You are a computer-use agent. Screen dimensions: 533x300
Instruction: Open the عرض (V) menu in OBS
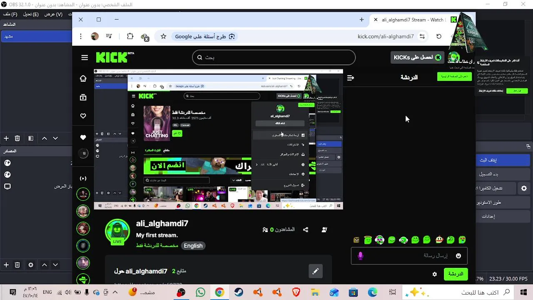53,14
